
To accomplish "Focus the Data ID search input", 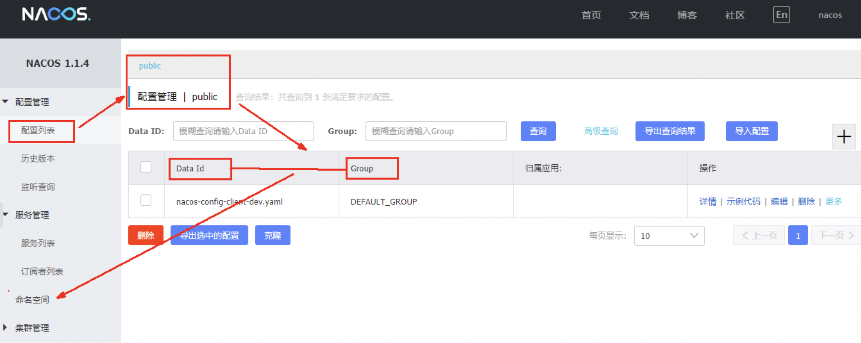I will point(243,131).
